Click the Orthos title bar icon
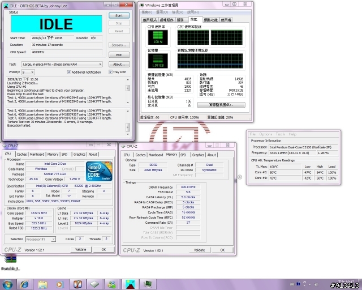The height and width of the screenshot is (290, 362). click(x=6, y=6)
